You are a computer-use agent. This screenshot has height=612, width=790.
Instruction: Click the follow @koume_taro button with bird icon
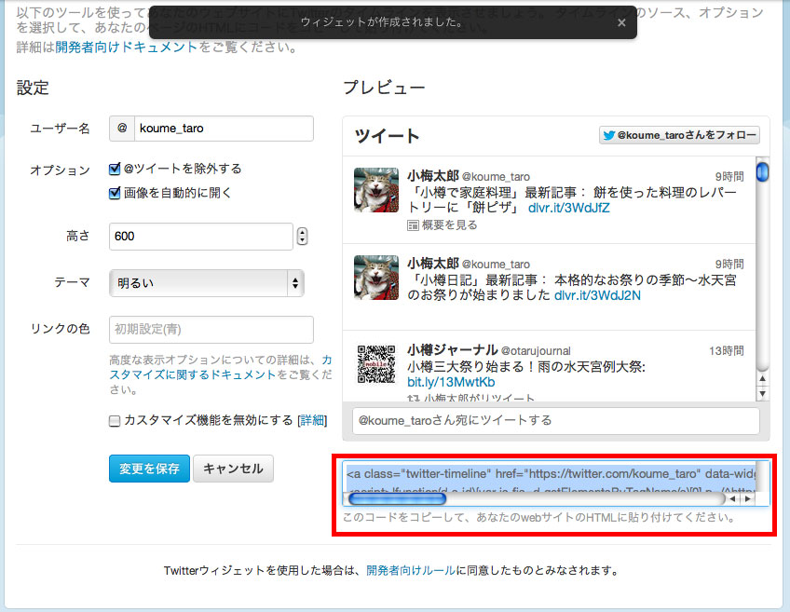tap(679, 136)
